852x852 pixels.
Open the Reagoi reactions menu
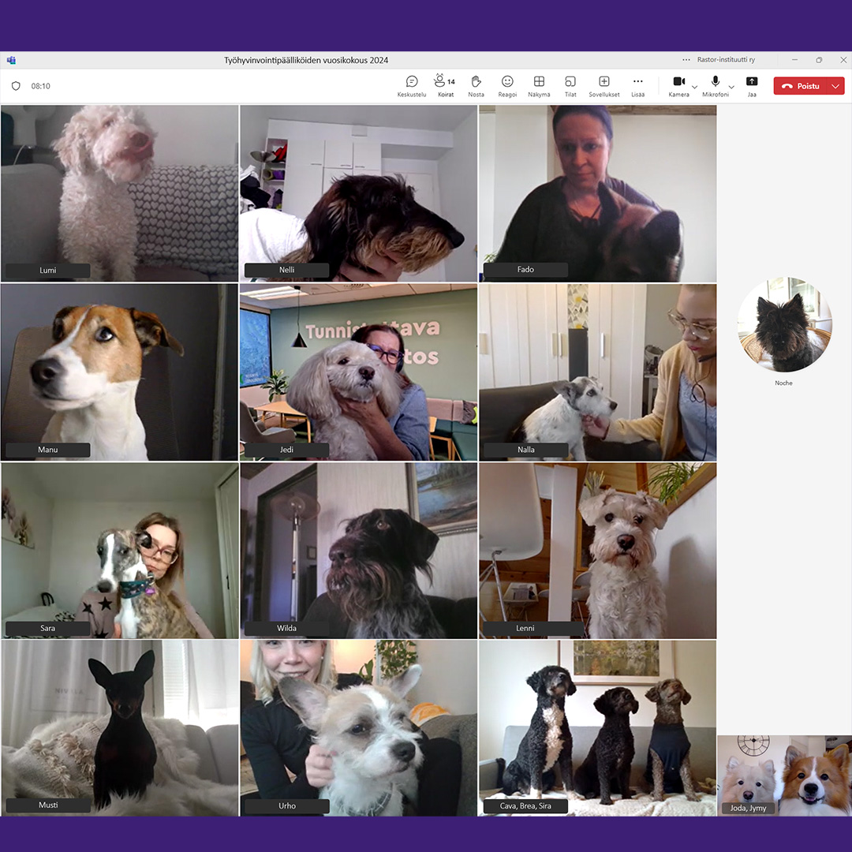tap(507, 86)
